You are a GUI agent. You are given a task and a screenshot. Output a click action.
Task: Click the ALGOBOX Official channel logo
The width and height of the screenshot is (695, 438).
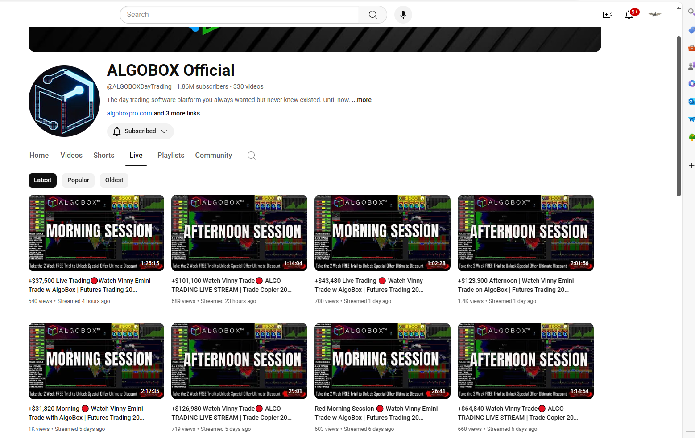pyautogui.click(x=64, y=101)
